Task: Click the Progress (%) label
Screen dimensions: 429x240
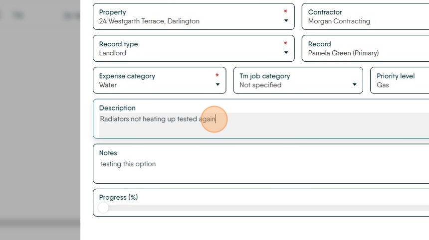Action: click(x=118, y=197)
